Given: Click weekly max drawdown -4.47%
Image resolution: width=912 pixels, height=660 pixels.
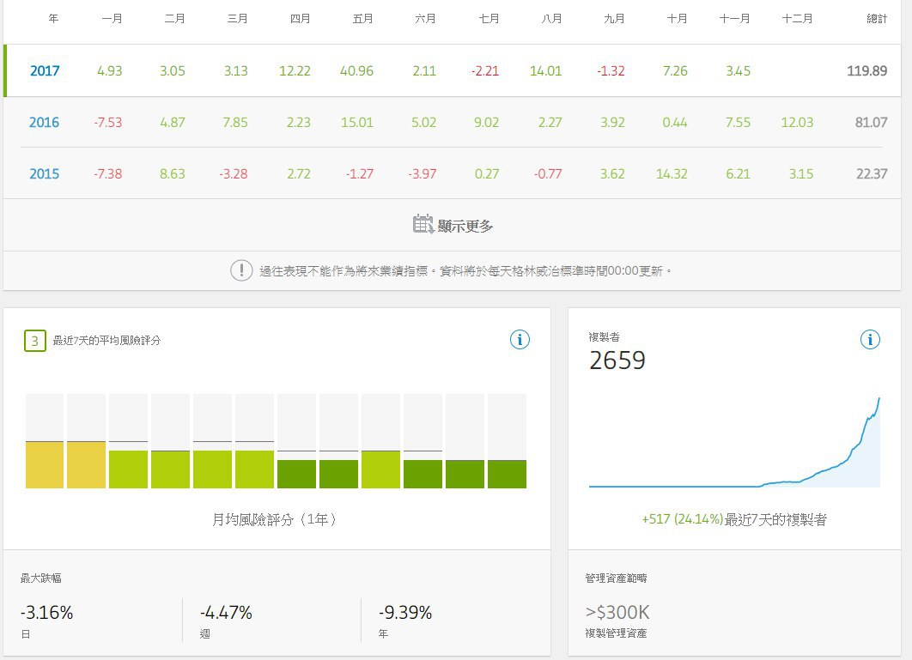Looking at the screenshot, I should click(x=226, y=612).
